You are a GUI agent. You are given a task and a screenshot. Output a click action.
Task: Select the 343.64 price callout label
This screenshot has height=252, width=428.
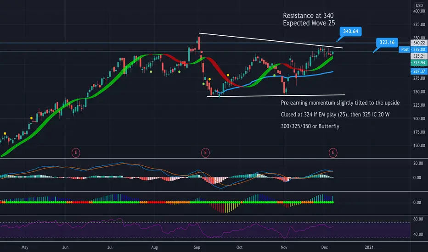tap(351, 31)
